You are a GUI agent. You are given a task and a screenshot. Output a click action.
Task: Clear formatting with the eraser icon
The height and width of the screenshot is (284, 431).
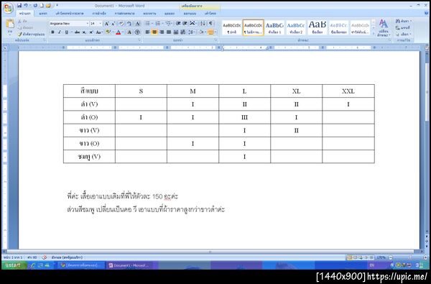[121, 24]
